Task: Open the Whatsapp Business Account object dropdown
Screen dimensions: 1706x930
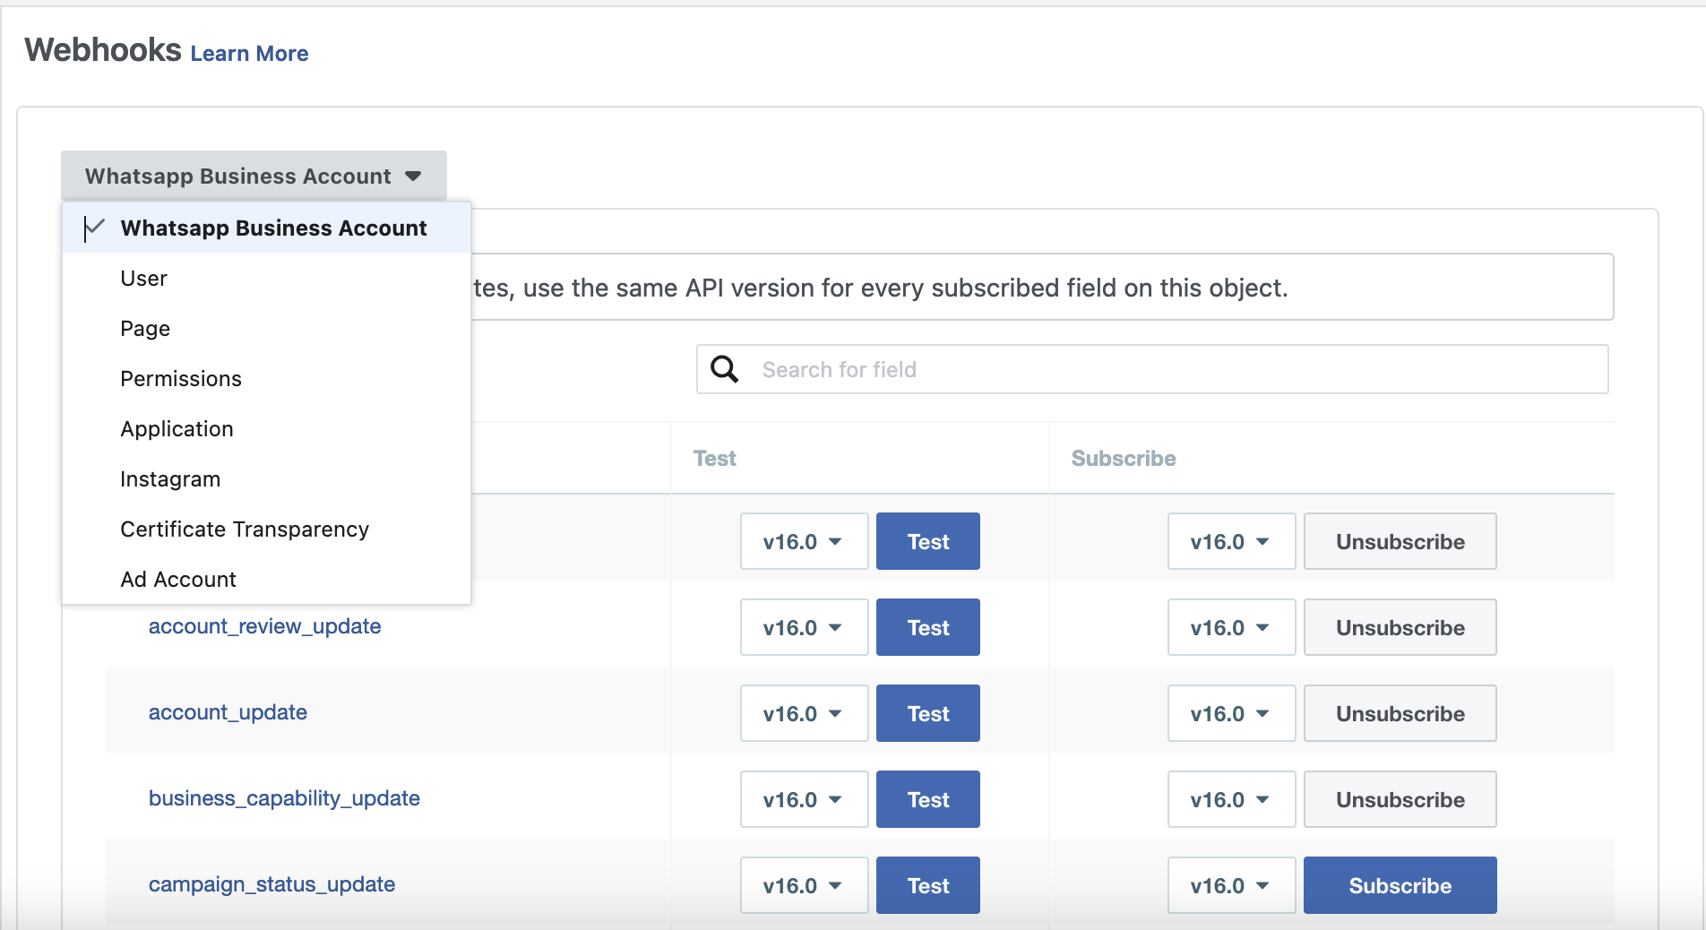Action: (254, 176)
